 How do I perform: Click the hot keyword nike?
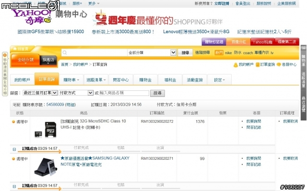click(228, 53)
